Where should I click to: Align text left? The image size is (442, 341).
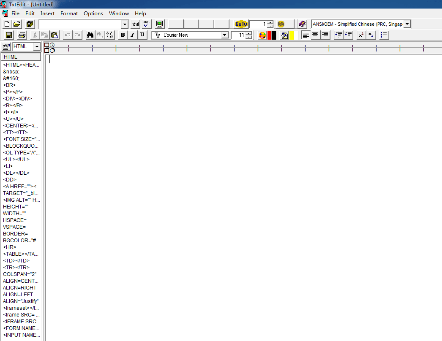pos(306,35)
